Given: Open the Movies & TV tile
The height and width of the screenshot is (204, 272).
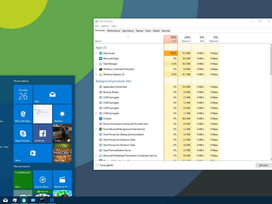Looking at the screenshot, I should click(x=62, y=180).
